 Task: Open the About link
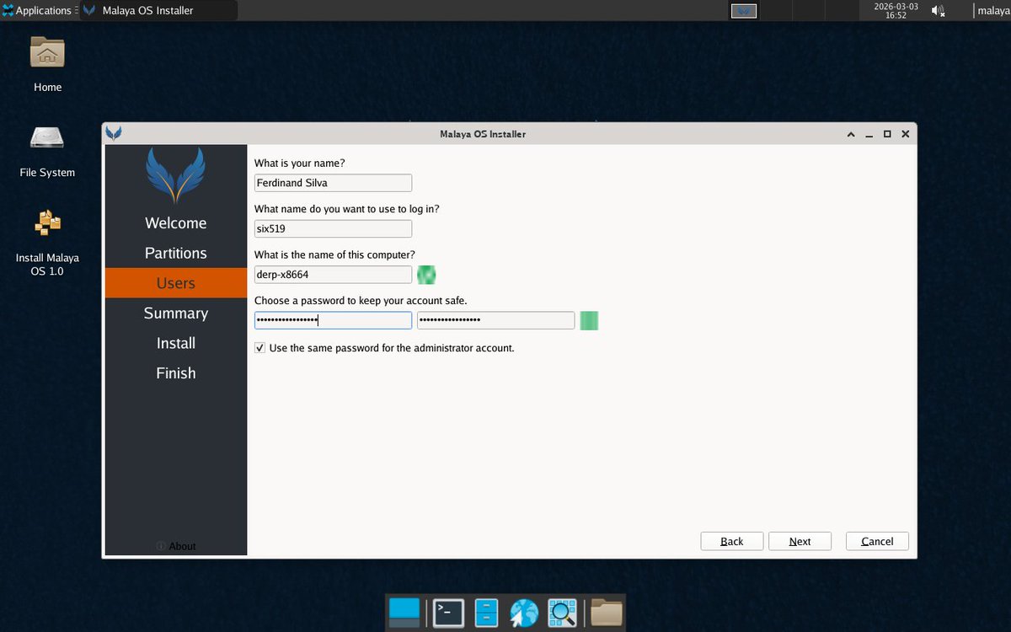pyautogui.click(x=182, y=546)
